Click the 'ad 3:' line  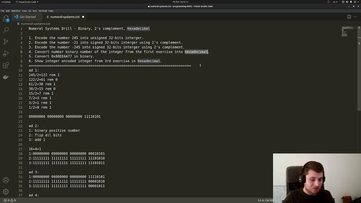[x=34, y=172]
